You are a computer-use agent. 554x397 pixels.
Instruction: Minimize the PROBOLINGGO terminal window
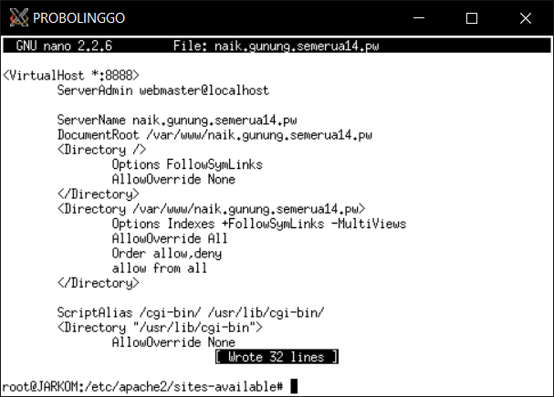point(419,17)
